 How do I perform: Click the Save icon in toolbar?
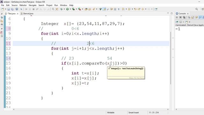click(x=9, y=9)
